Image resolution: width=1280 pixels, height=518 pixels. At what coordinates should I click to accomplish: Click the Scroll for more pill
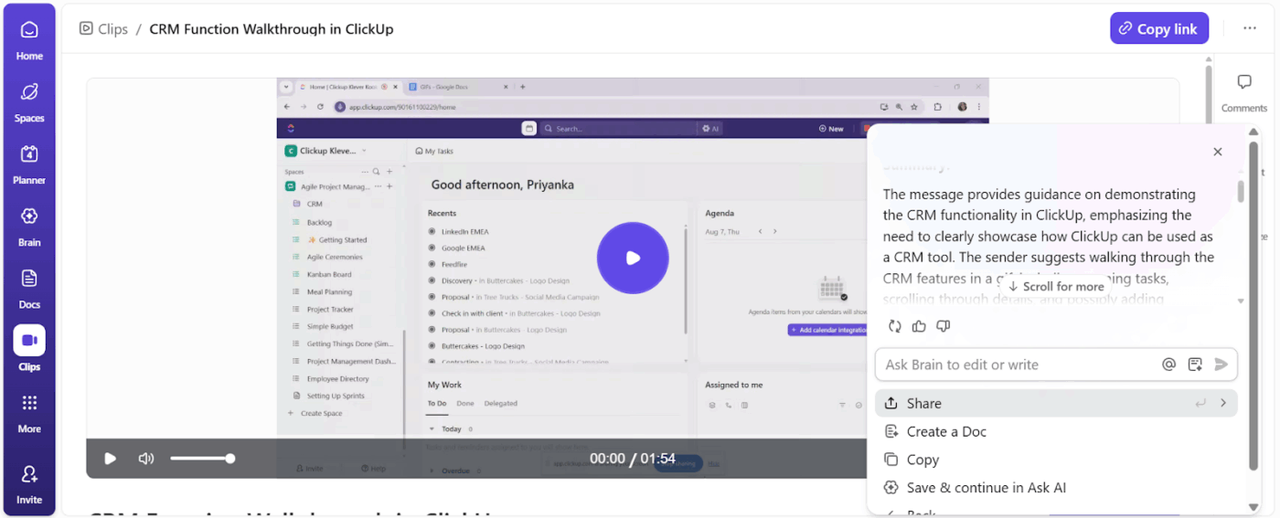1056,286
